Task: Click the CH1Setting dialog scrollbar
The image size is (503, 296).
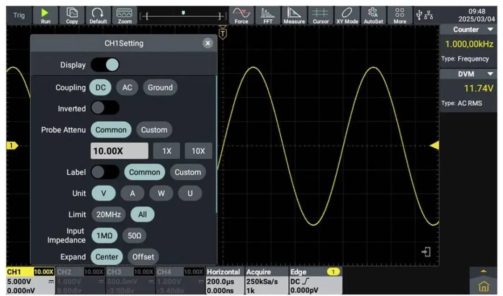Action: point(217,144)
